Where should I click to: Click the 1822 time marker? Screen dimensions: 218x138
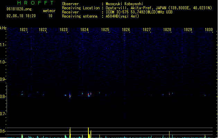pyautogui.click(x=43, y=30)
